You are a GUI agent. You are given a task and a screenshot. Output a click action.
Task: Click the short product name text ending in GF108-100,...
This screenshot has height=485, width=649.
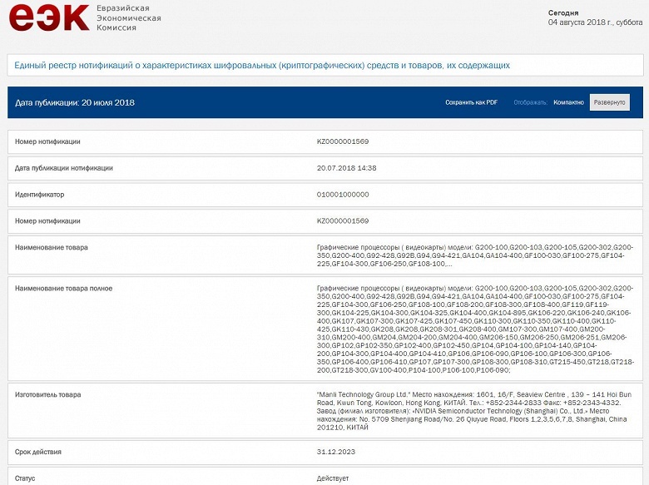pyautogui.click(x=475, y=255)
